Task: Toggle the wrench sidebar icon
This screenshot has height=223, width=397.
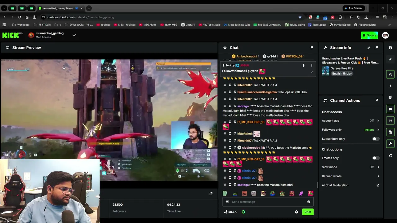Action: click(x=390, y=144)
